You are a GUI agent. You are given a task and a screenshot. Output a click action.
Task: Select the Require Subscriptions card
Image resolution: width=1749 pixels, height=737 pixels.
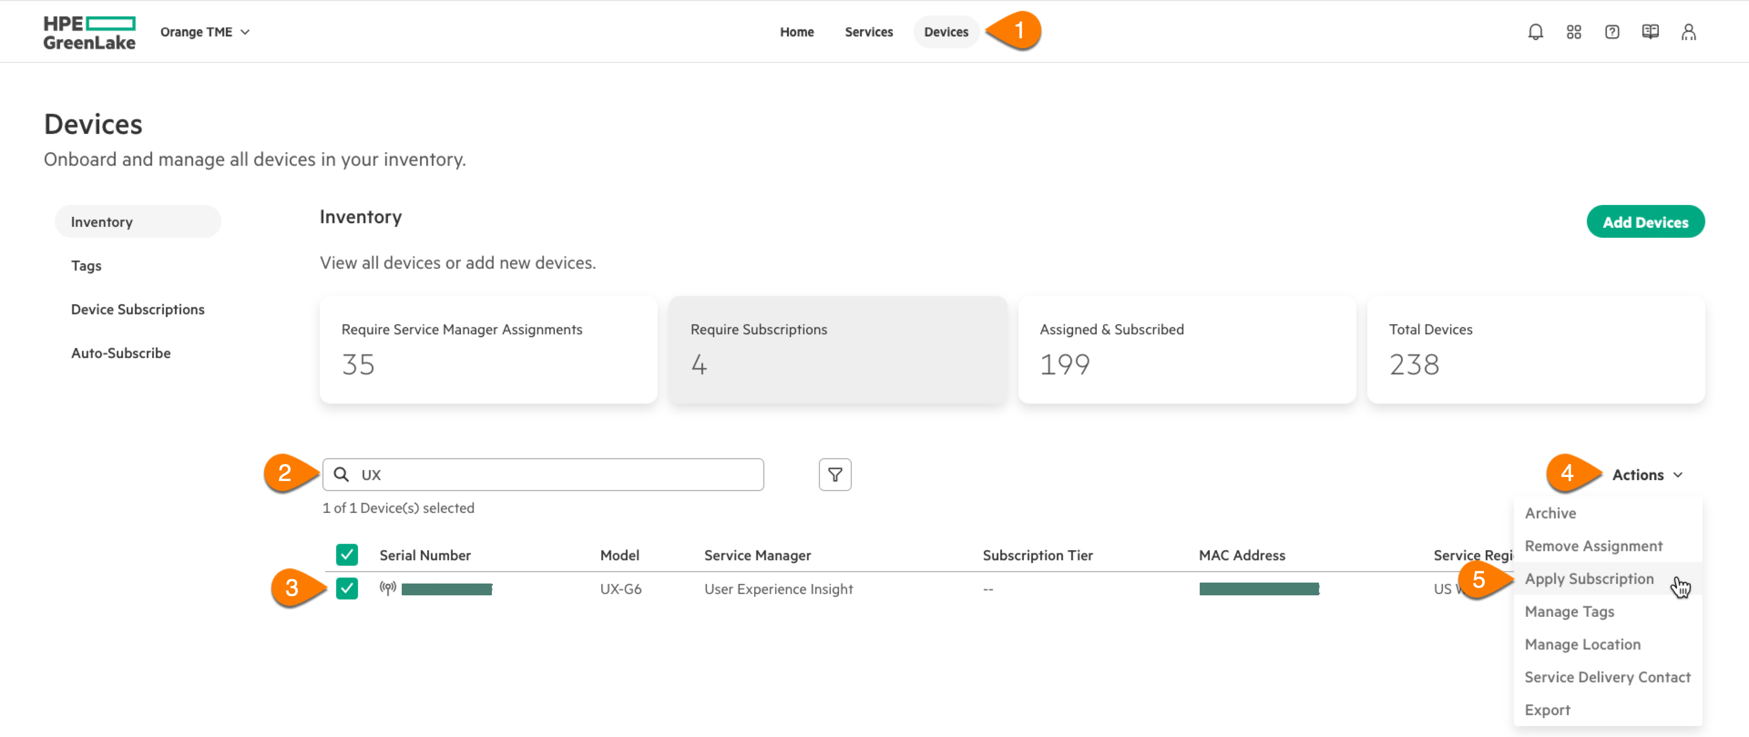(837, 349)
